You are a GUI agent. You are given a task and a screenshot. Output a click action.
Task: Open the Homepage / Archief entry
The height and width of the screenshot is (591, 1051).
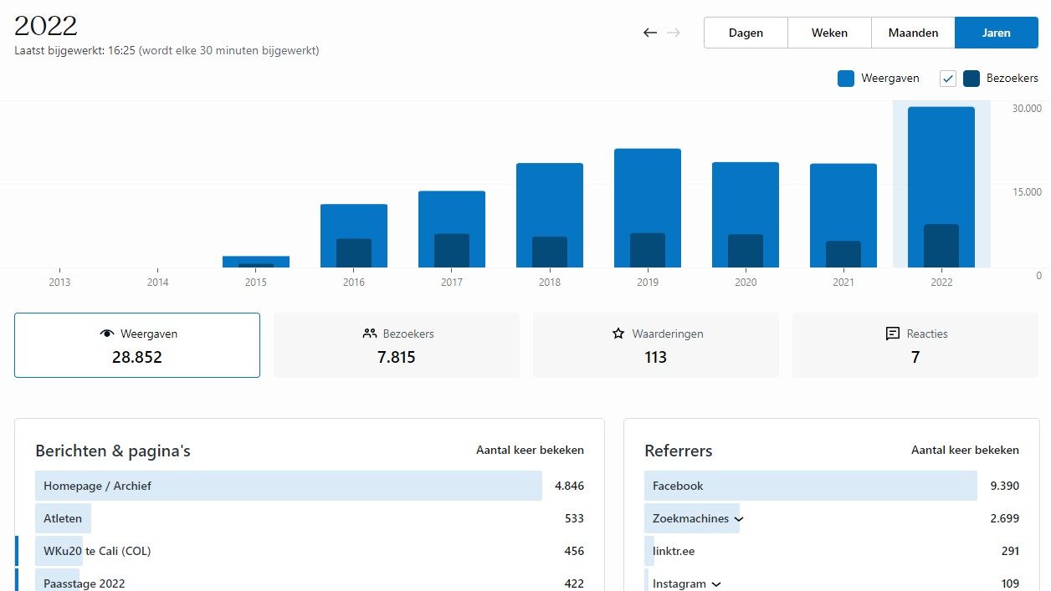click(x=98, y=486)
